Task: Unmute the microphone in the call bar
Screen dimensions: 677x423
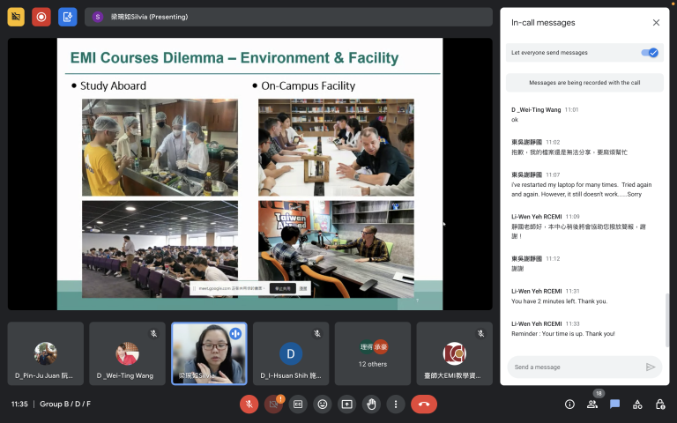Action: pyautogui.click(x=249, y=404)
